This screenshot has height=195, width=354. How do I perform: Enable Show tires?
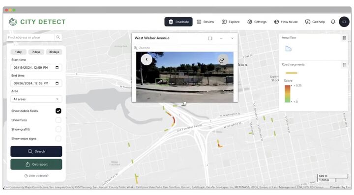click(x=58, y=120)
